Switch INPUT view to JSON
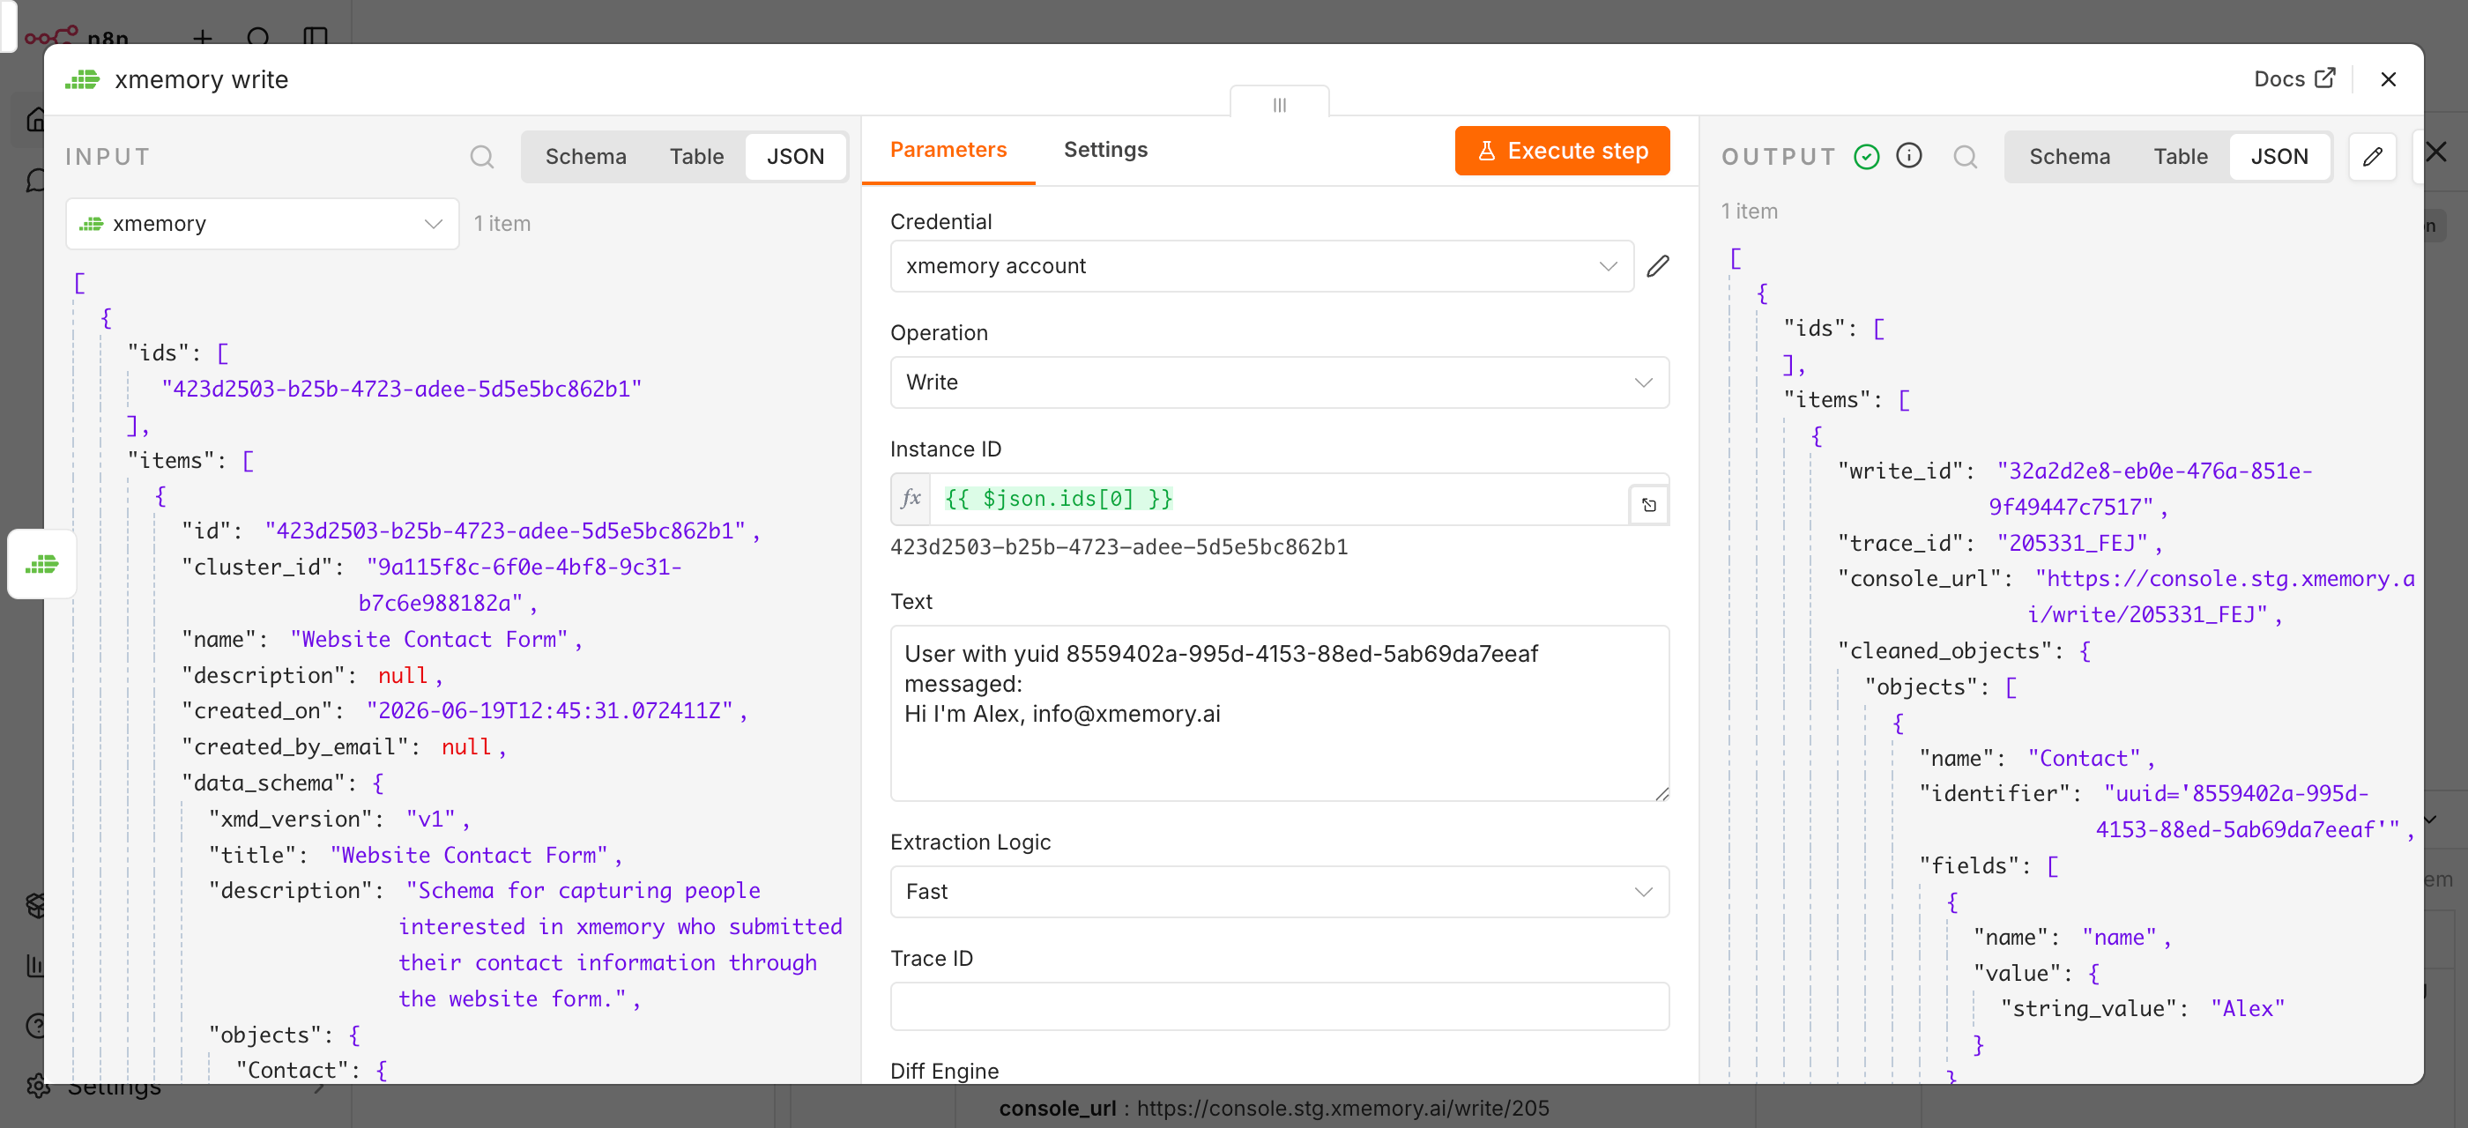The height and width of the screenshot is (1128, 2468). (795, 156)
